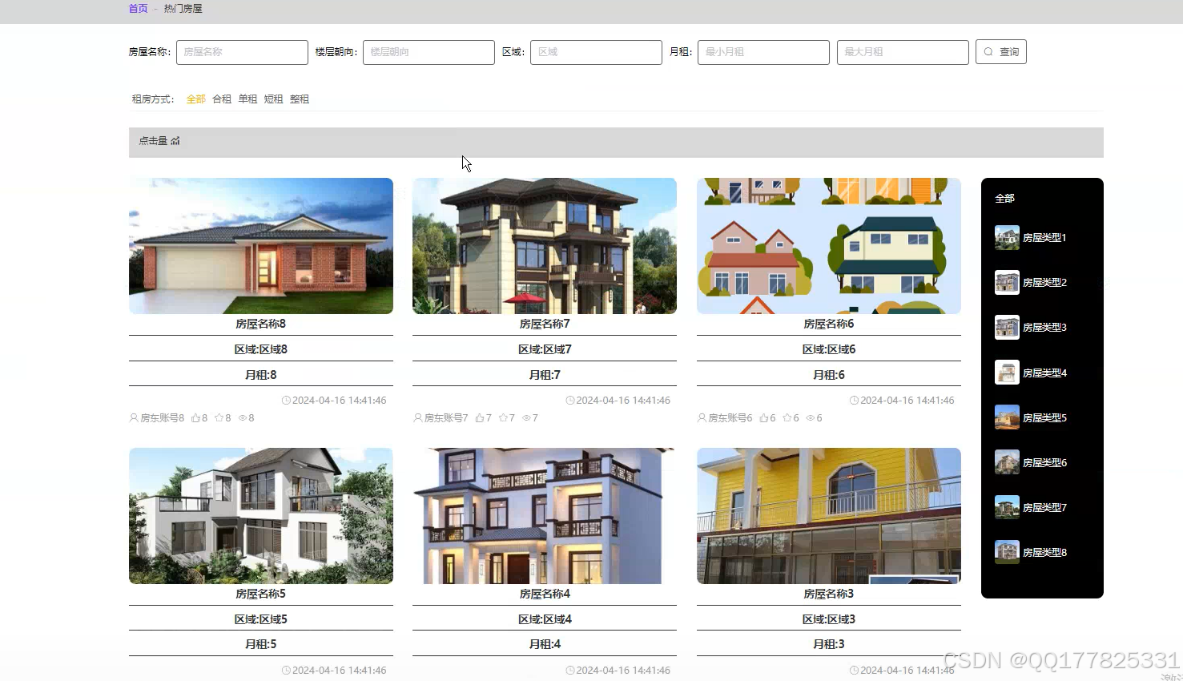Click the 热门房屋 breadcrumb text
The width and height of the screenshot is (1183, 681).
coord(183,9)
